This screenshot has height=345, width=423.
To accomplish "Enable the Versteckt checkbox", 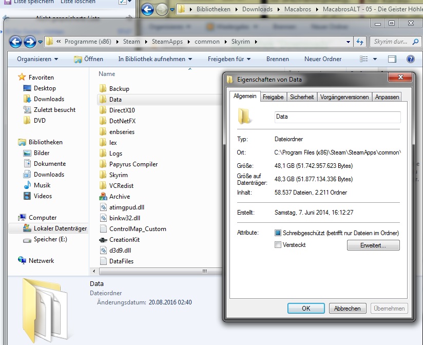I will (x=278, y=245).
